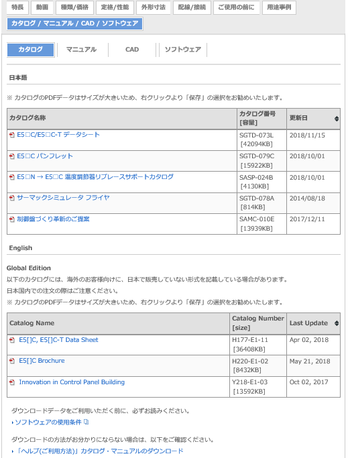Select catalog number cell SGTD-079C
The image size is (350, 458).
(261, 161)
